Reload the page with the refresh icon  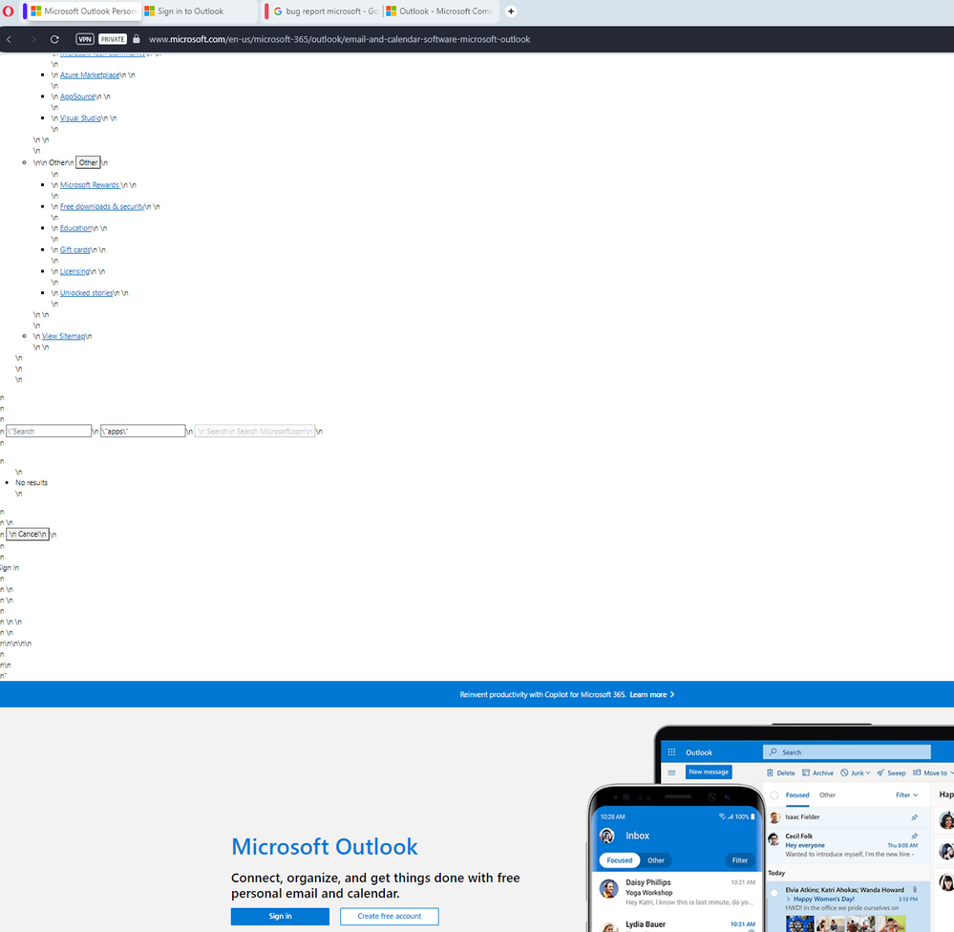tap(54, 39)
